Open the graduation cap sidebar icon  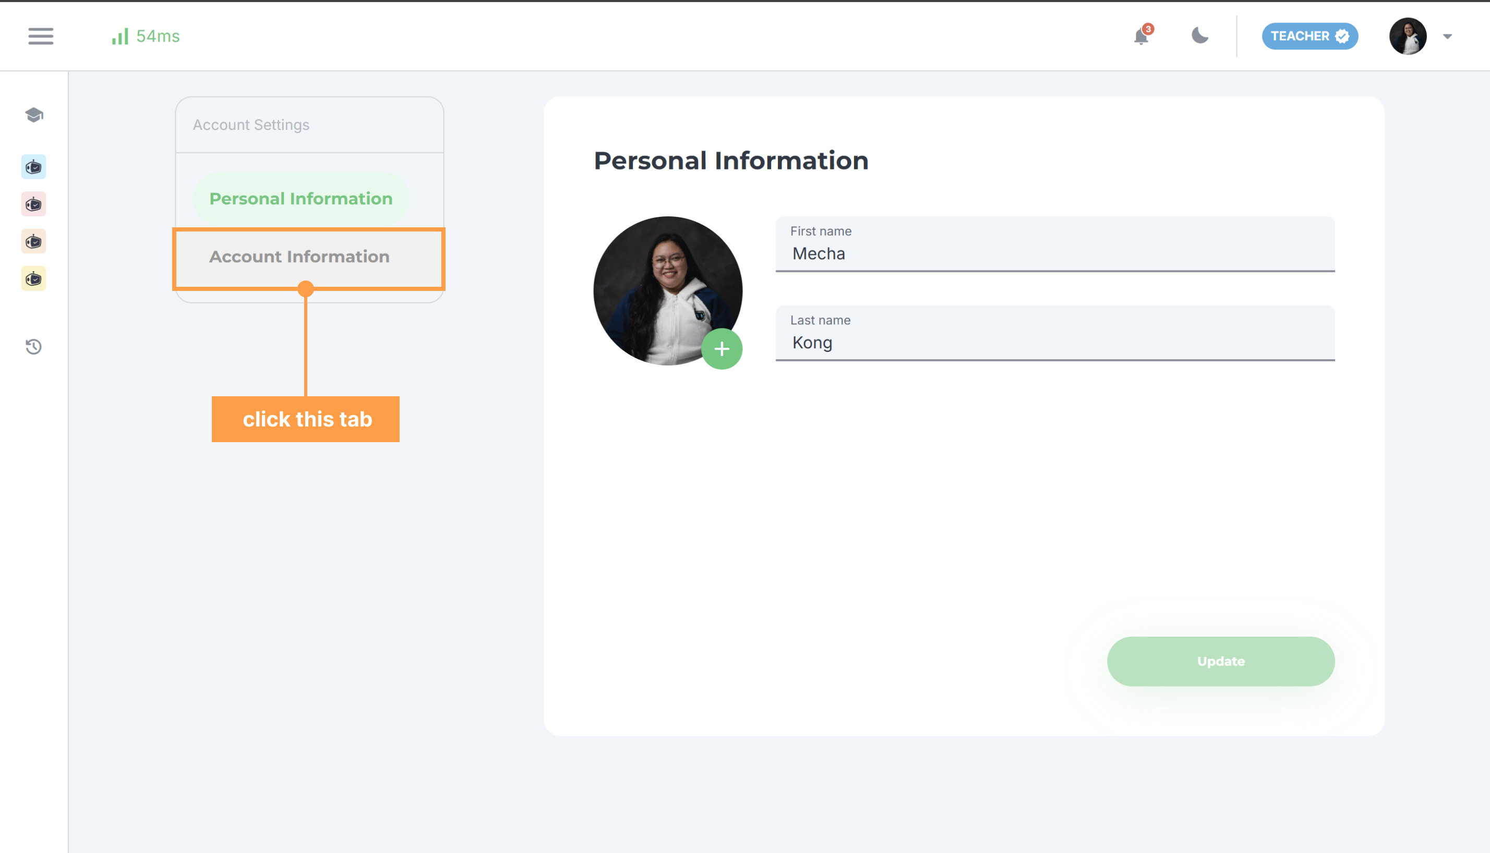(x=34, y=115)
